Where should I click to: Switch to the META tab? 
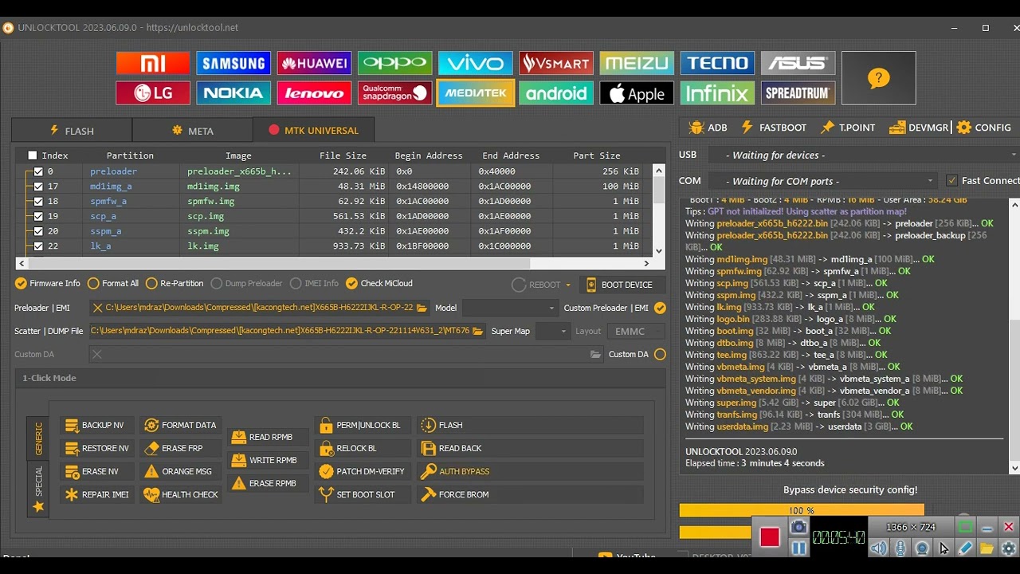193,131
